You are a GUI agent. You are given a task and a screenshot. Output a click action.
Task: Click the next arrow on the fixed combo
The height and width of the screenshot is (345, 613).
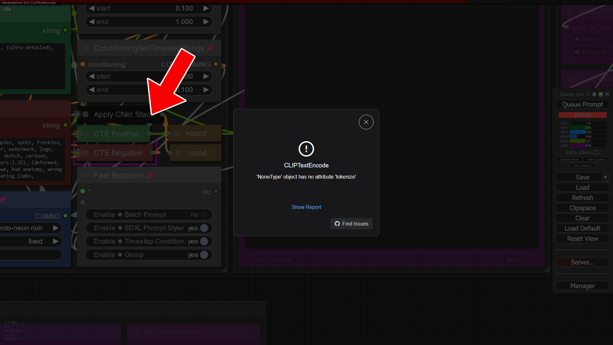[56, 241]
